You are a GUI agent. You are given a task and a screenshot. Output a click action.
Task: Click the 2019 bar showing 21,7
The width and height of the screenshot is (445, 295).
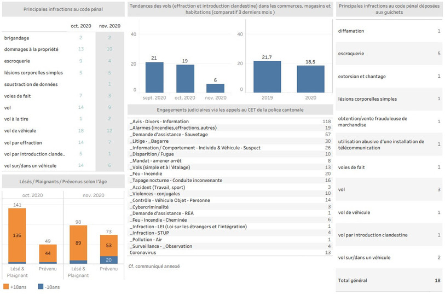coord(267,77)
